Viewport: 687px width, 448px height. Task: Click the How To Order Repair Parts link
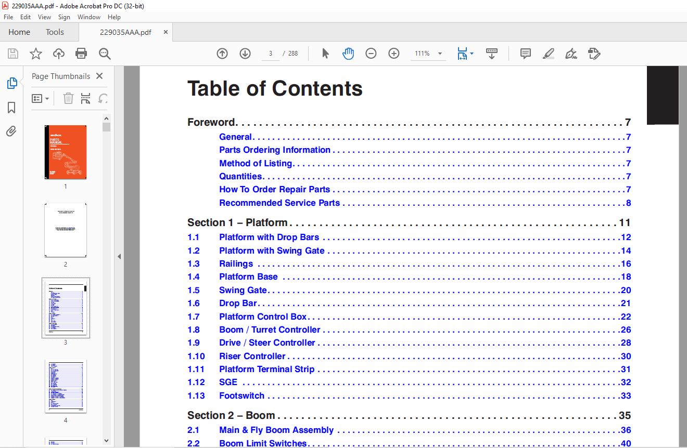[275, 190]
